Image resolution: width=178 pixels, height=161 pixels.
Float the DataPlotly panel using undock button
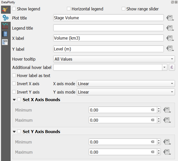tap(172, 2)
